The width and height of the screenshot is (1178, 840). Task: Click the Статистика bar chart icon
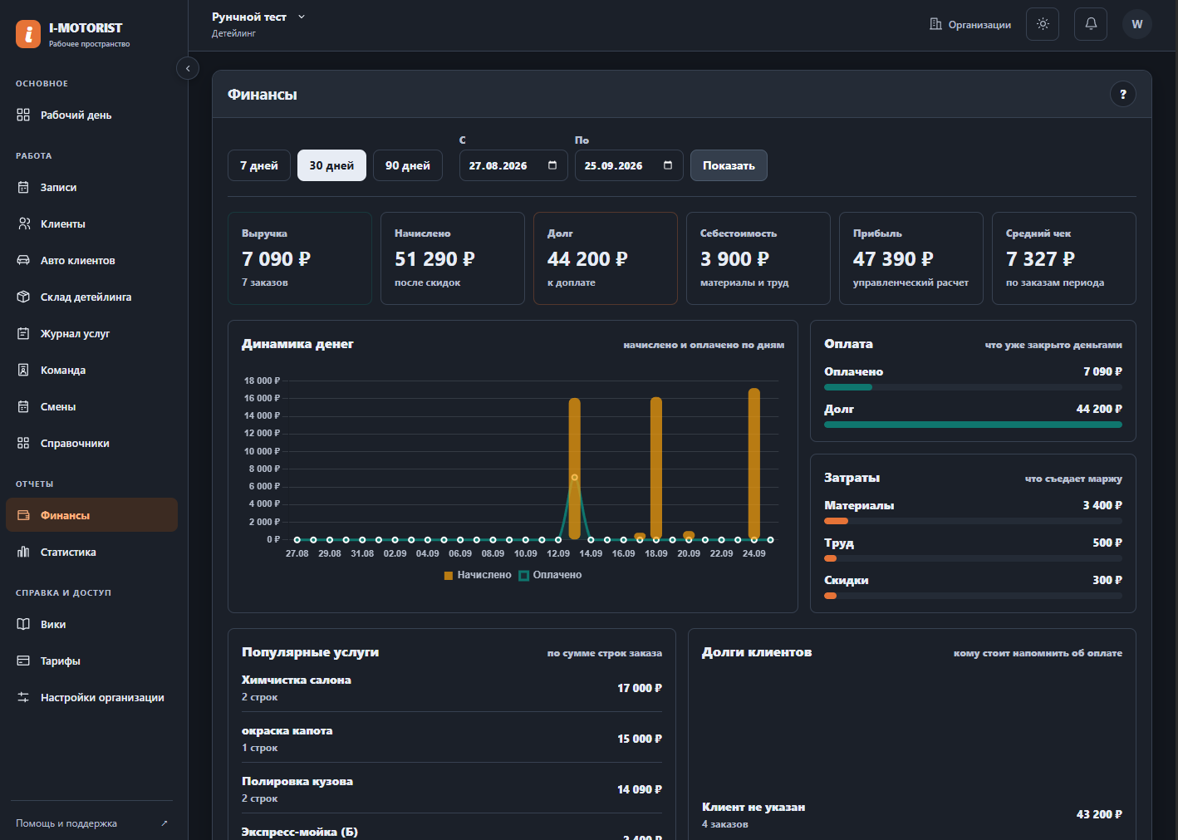pos(23,552)
